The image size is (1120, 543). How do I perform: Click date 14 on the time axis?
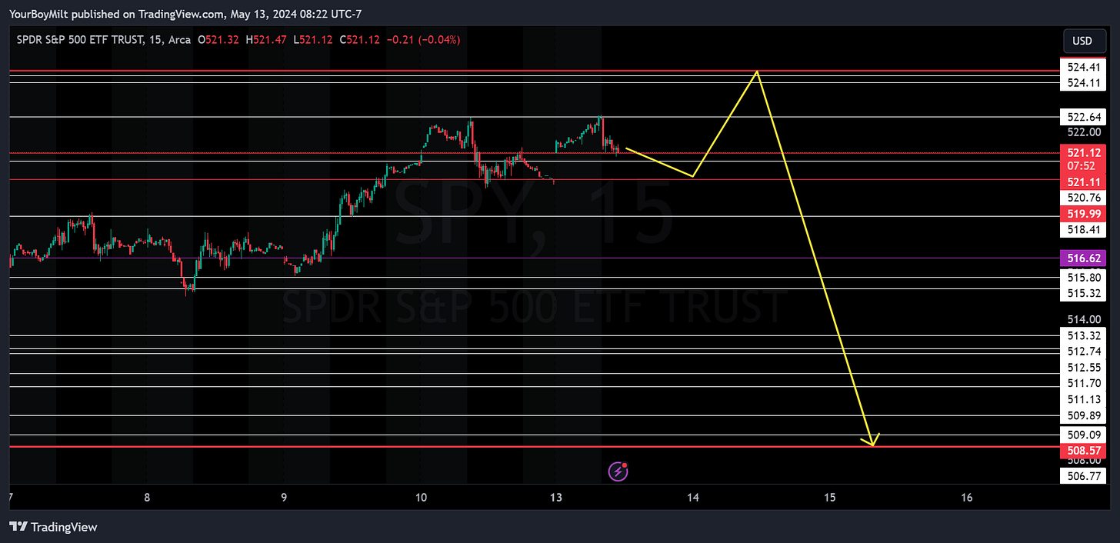[x=693, y=498]
